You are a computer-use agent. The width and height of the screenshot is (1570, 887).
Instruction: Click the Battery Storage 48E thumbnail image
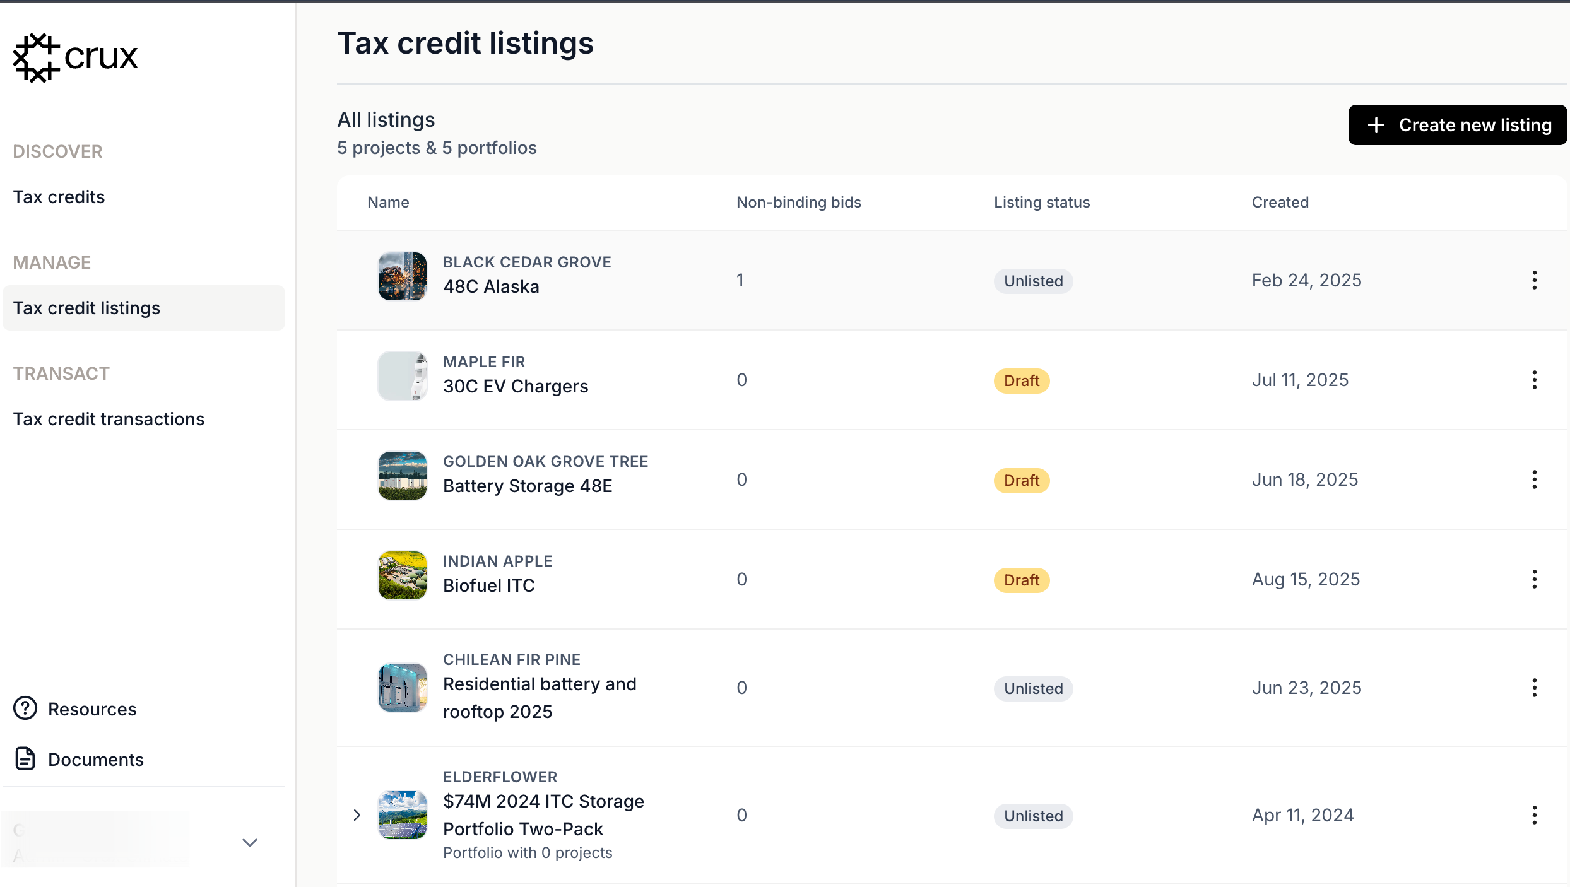click(x=403, y=476)
